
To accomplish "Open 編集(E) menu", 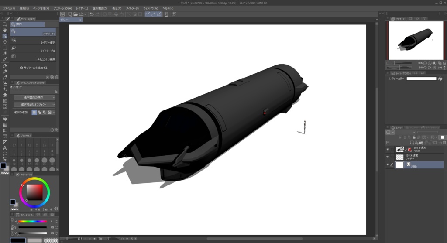I will click(x=24, y=8).
